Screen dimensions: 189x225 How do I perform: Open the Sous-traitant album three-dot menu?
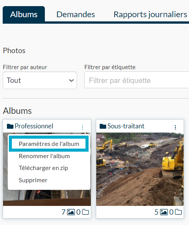coord(175,127)
